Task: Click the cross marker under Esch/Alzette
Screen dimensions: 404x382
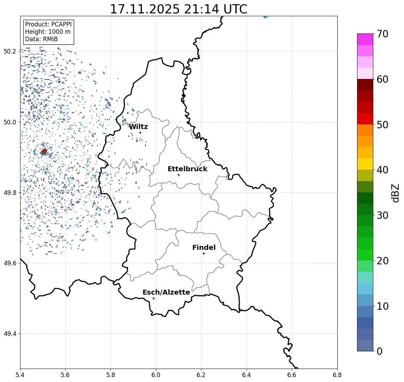Action: 153,298
